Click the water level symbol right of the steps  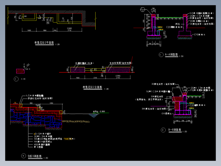click(93, 115)
